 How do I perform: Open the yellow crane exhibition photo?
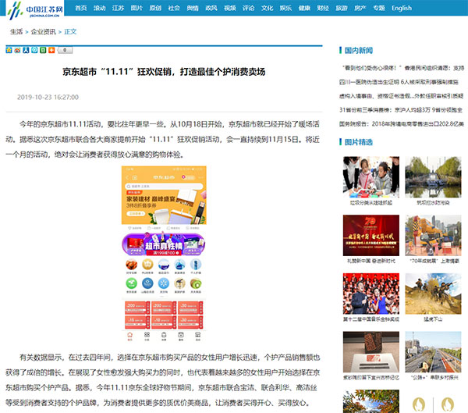point(433,235)
